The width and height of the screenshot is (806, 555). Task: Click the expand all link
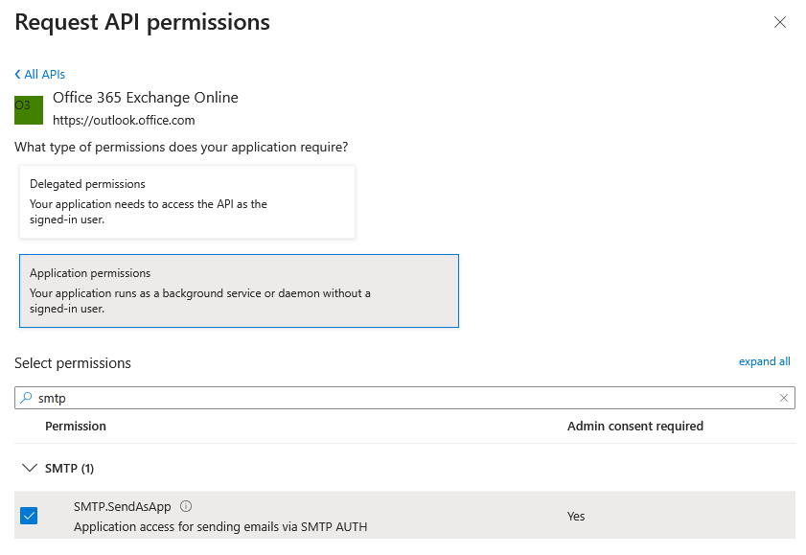point(764,361)
